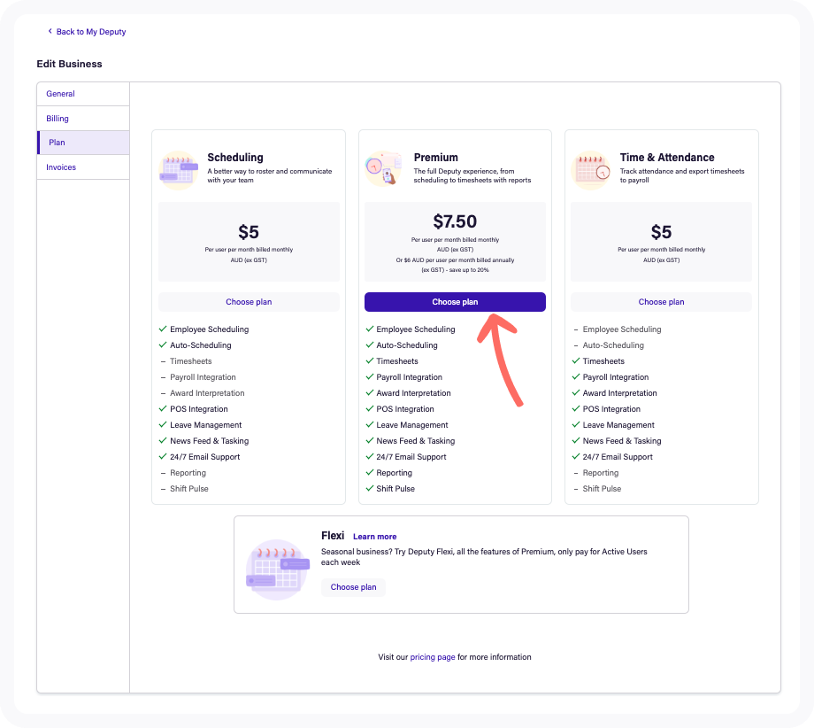Choose the Flexi plan
The image size is (814, 728).
pos(353,587)
